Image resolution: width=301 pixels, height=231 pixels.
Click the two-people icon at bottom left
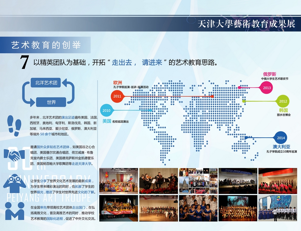[x=14, y=211]
